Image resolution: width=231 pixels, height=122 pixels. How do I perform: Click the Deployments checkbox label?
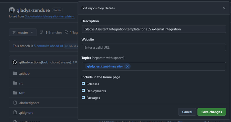pyautogui.click(x=96, y=91)
